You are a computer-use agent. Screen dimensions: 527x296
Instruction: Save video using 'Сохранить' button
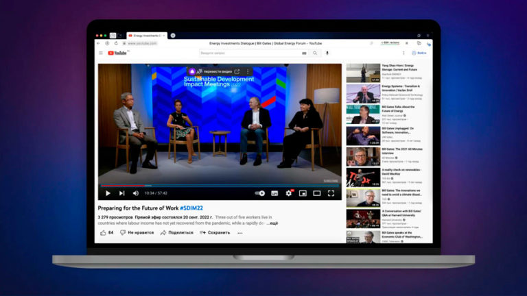(215, 232)
